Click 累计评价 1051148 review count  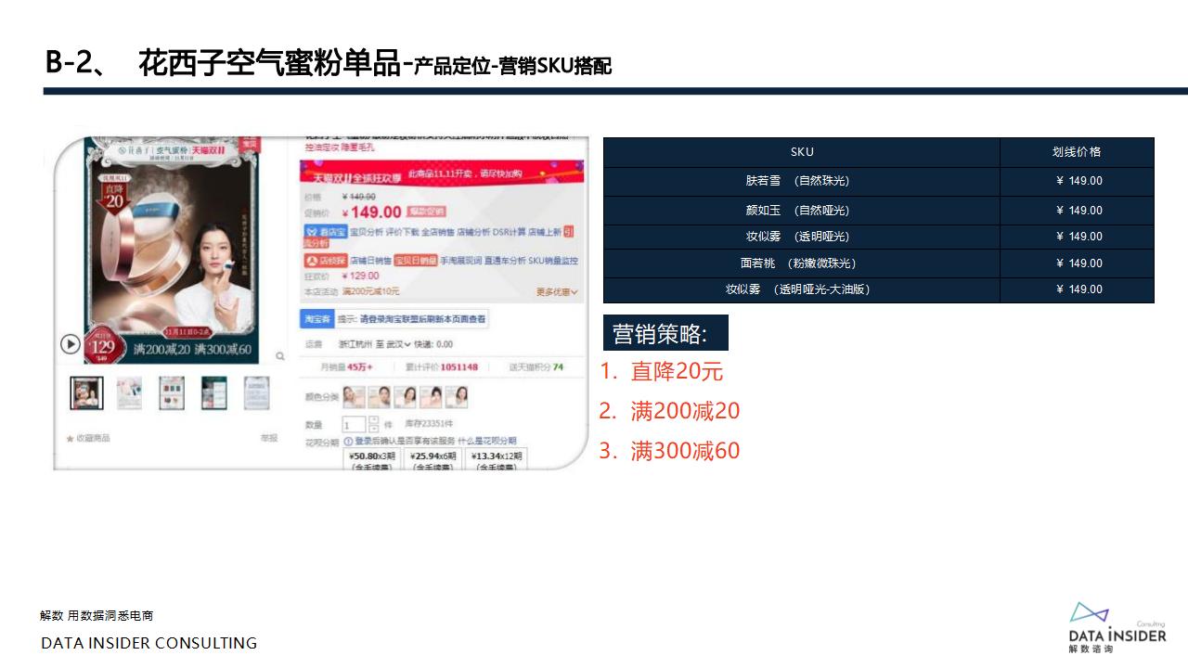click(x=442, y=367)
